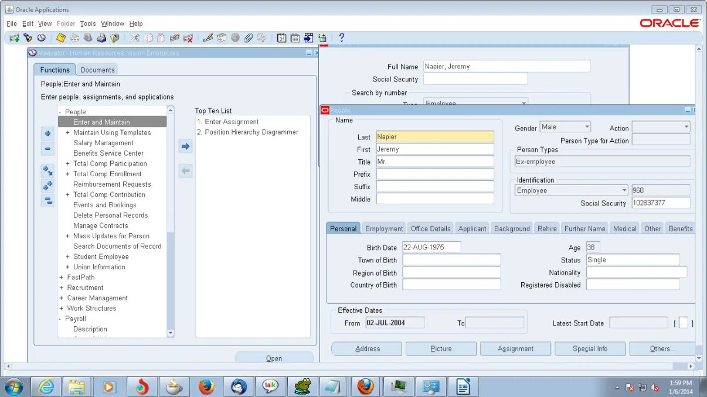Open the Windows Start menu

[x=13, y=386]
